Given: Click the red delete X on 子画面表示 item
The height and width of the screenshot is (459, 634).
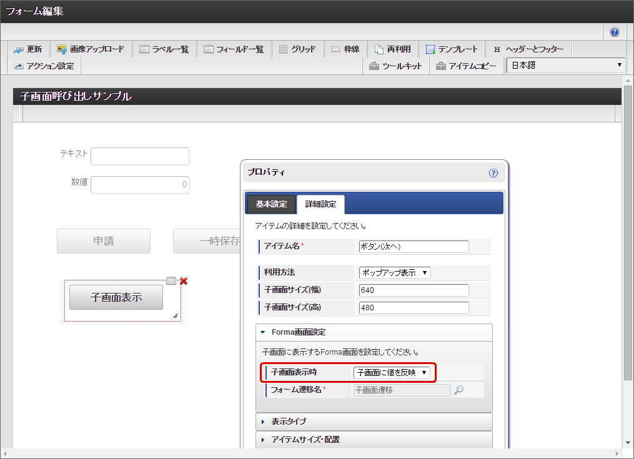Looking at the screenshot, I should click(184, 281).
